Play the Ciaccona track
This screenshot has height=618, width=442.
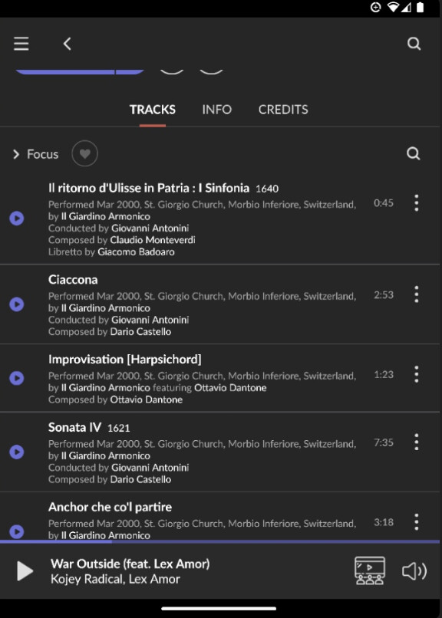point(17,304)
